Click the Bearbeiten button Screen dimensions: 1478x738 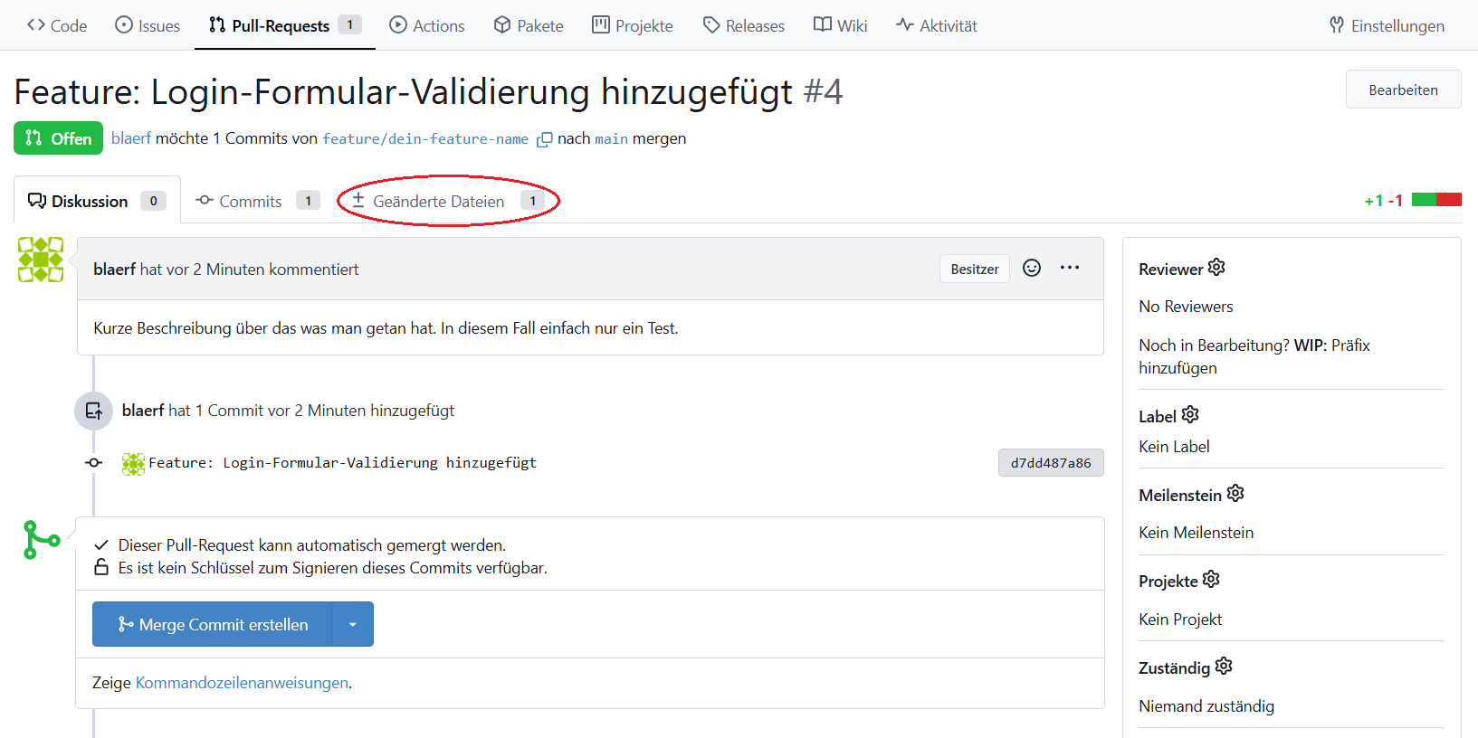[x=1402, y=90]
